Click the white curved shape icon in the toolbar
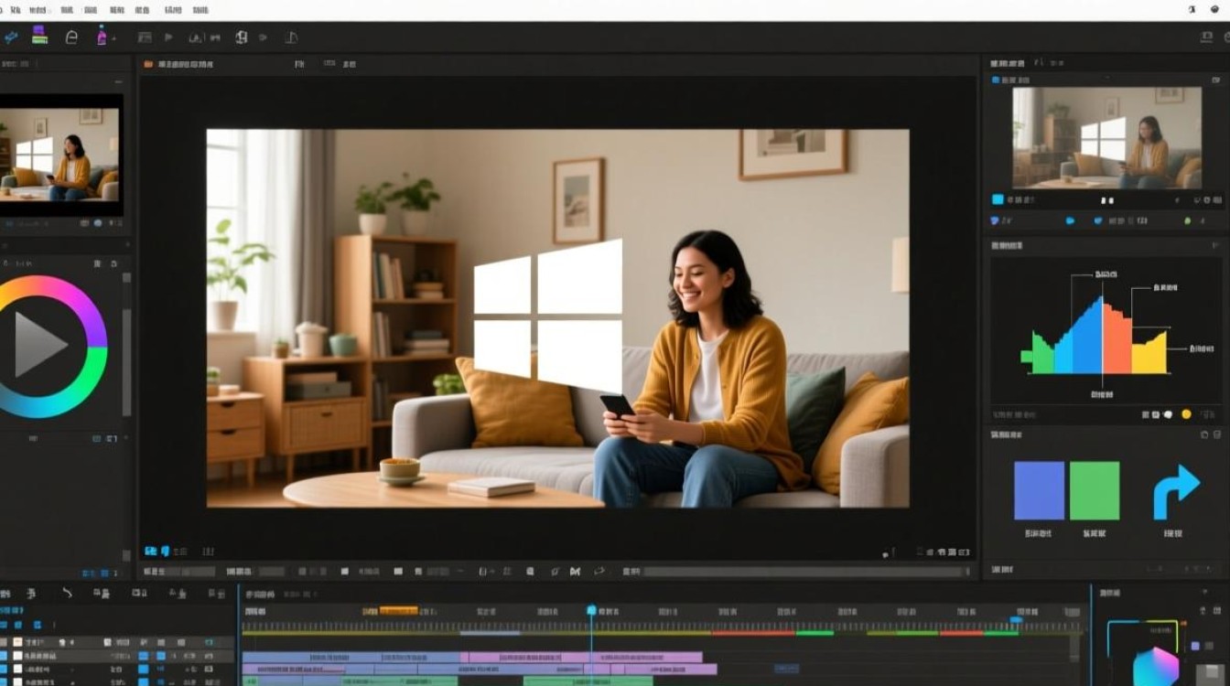1230x686 pixels. tap(71, 38)
